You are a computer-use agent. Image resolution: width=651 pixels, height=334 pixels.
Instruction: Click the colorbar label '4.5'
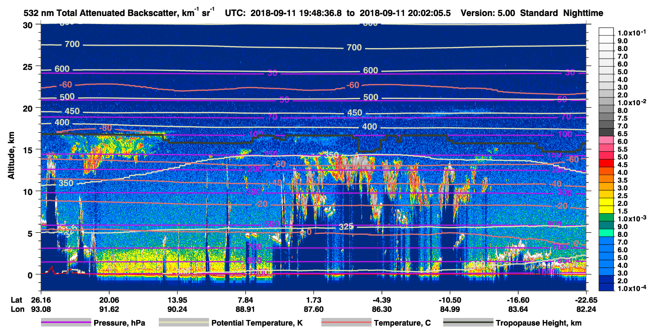pyautogui.click(x=622, y=165)
